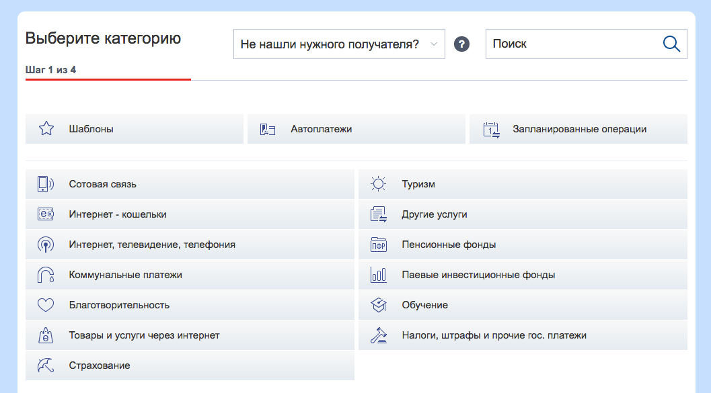Choose Товары и услуги через интернет

click(x=144, y=335)
